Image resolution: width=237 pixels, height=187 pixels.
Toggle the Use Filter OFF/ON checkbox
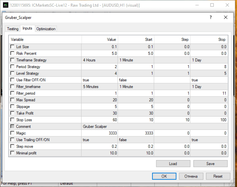[13, 80]
